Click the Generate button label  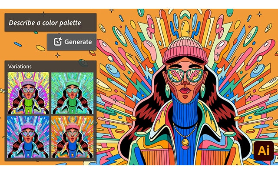click(x=78, y=42)
